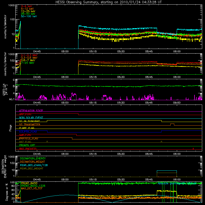Click the 06:00 tick under the GOES panel
The image size is (205, 205).
tap(177, 103)
